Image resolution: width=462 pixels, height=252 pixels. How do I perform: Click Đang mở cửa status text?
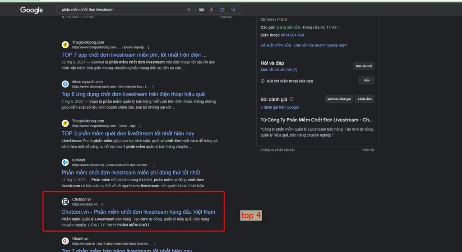[288, 27]
